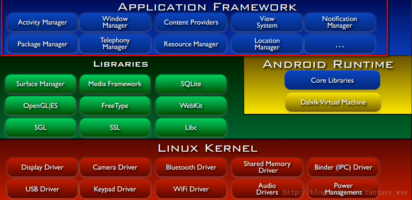Select the Camera Driver block

tap(115, 167)
